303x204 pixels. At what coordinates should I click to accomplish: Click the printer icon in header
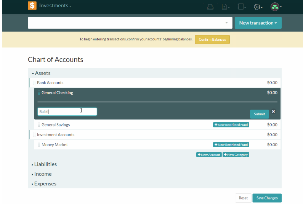pos(210,7)
